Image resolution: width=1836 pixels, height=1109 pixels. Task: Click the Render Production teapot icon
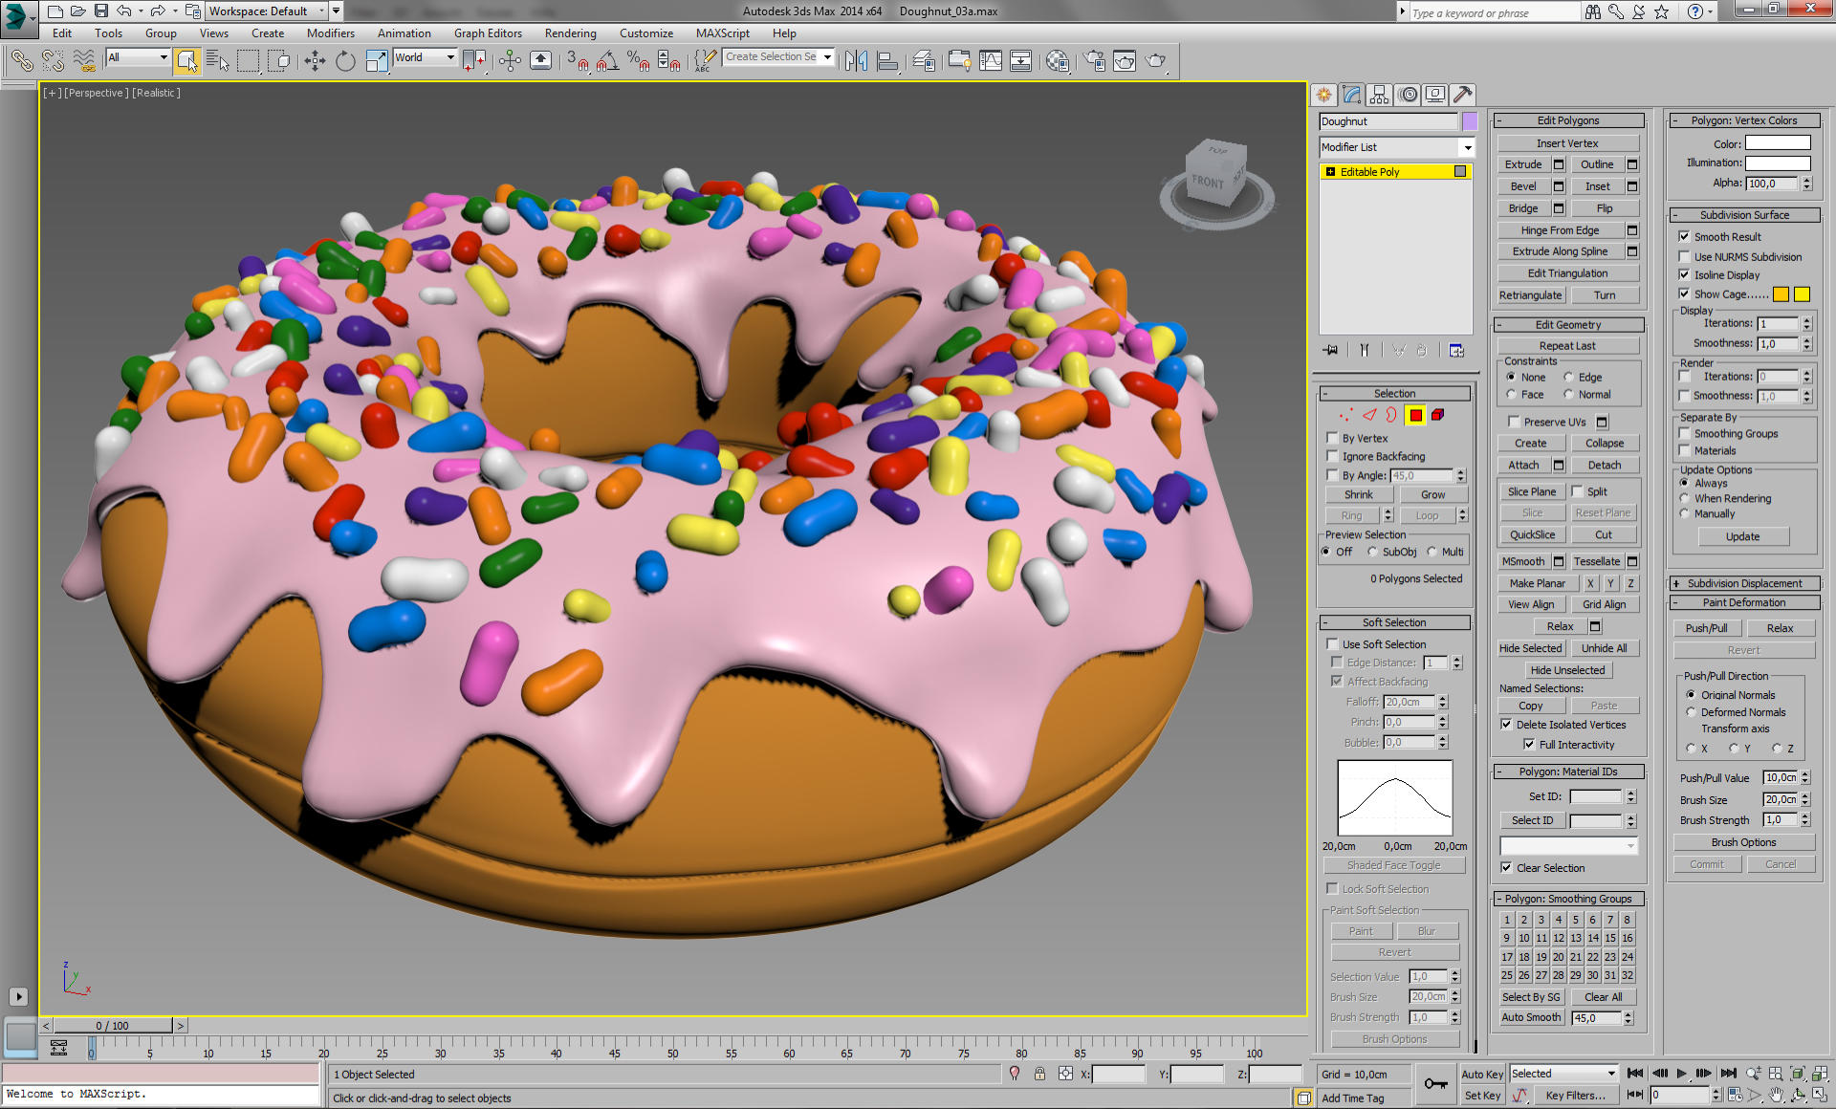tap(1156, 61)
